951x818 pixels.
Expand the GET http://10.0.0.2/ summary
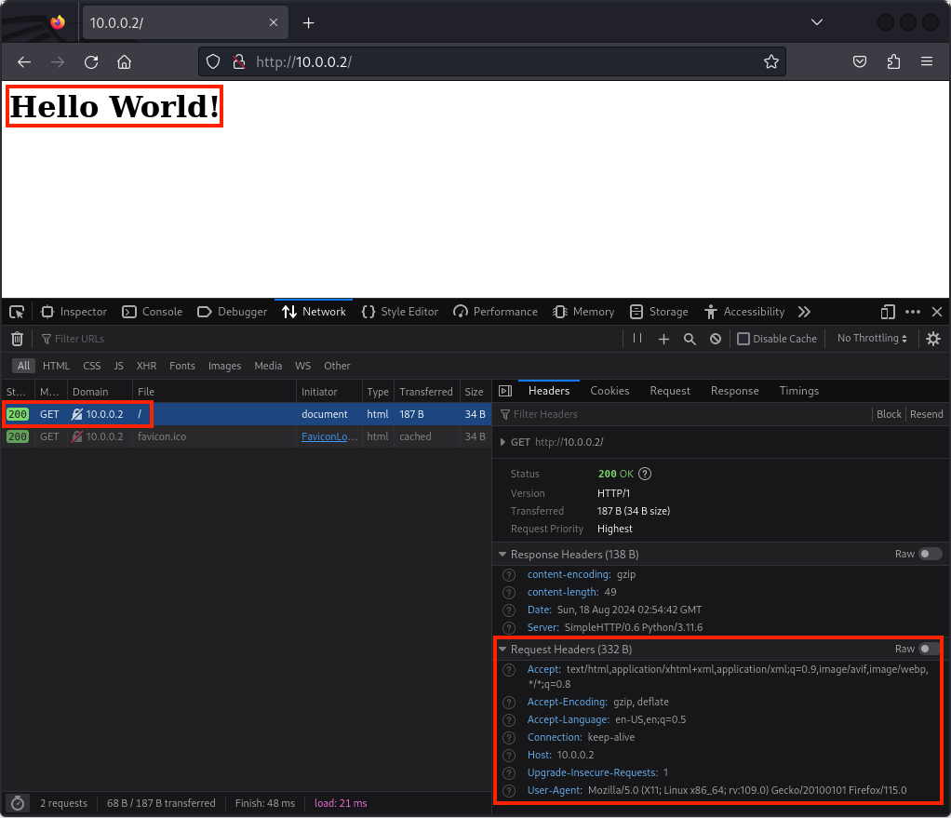coord(504,442)
